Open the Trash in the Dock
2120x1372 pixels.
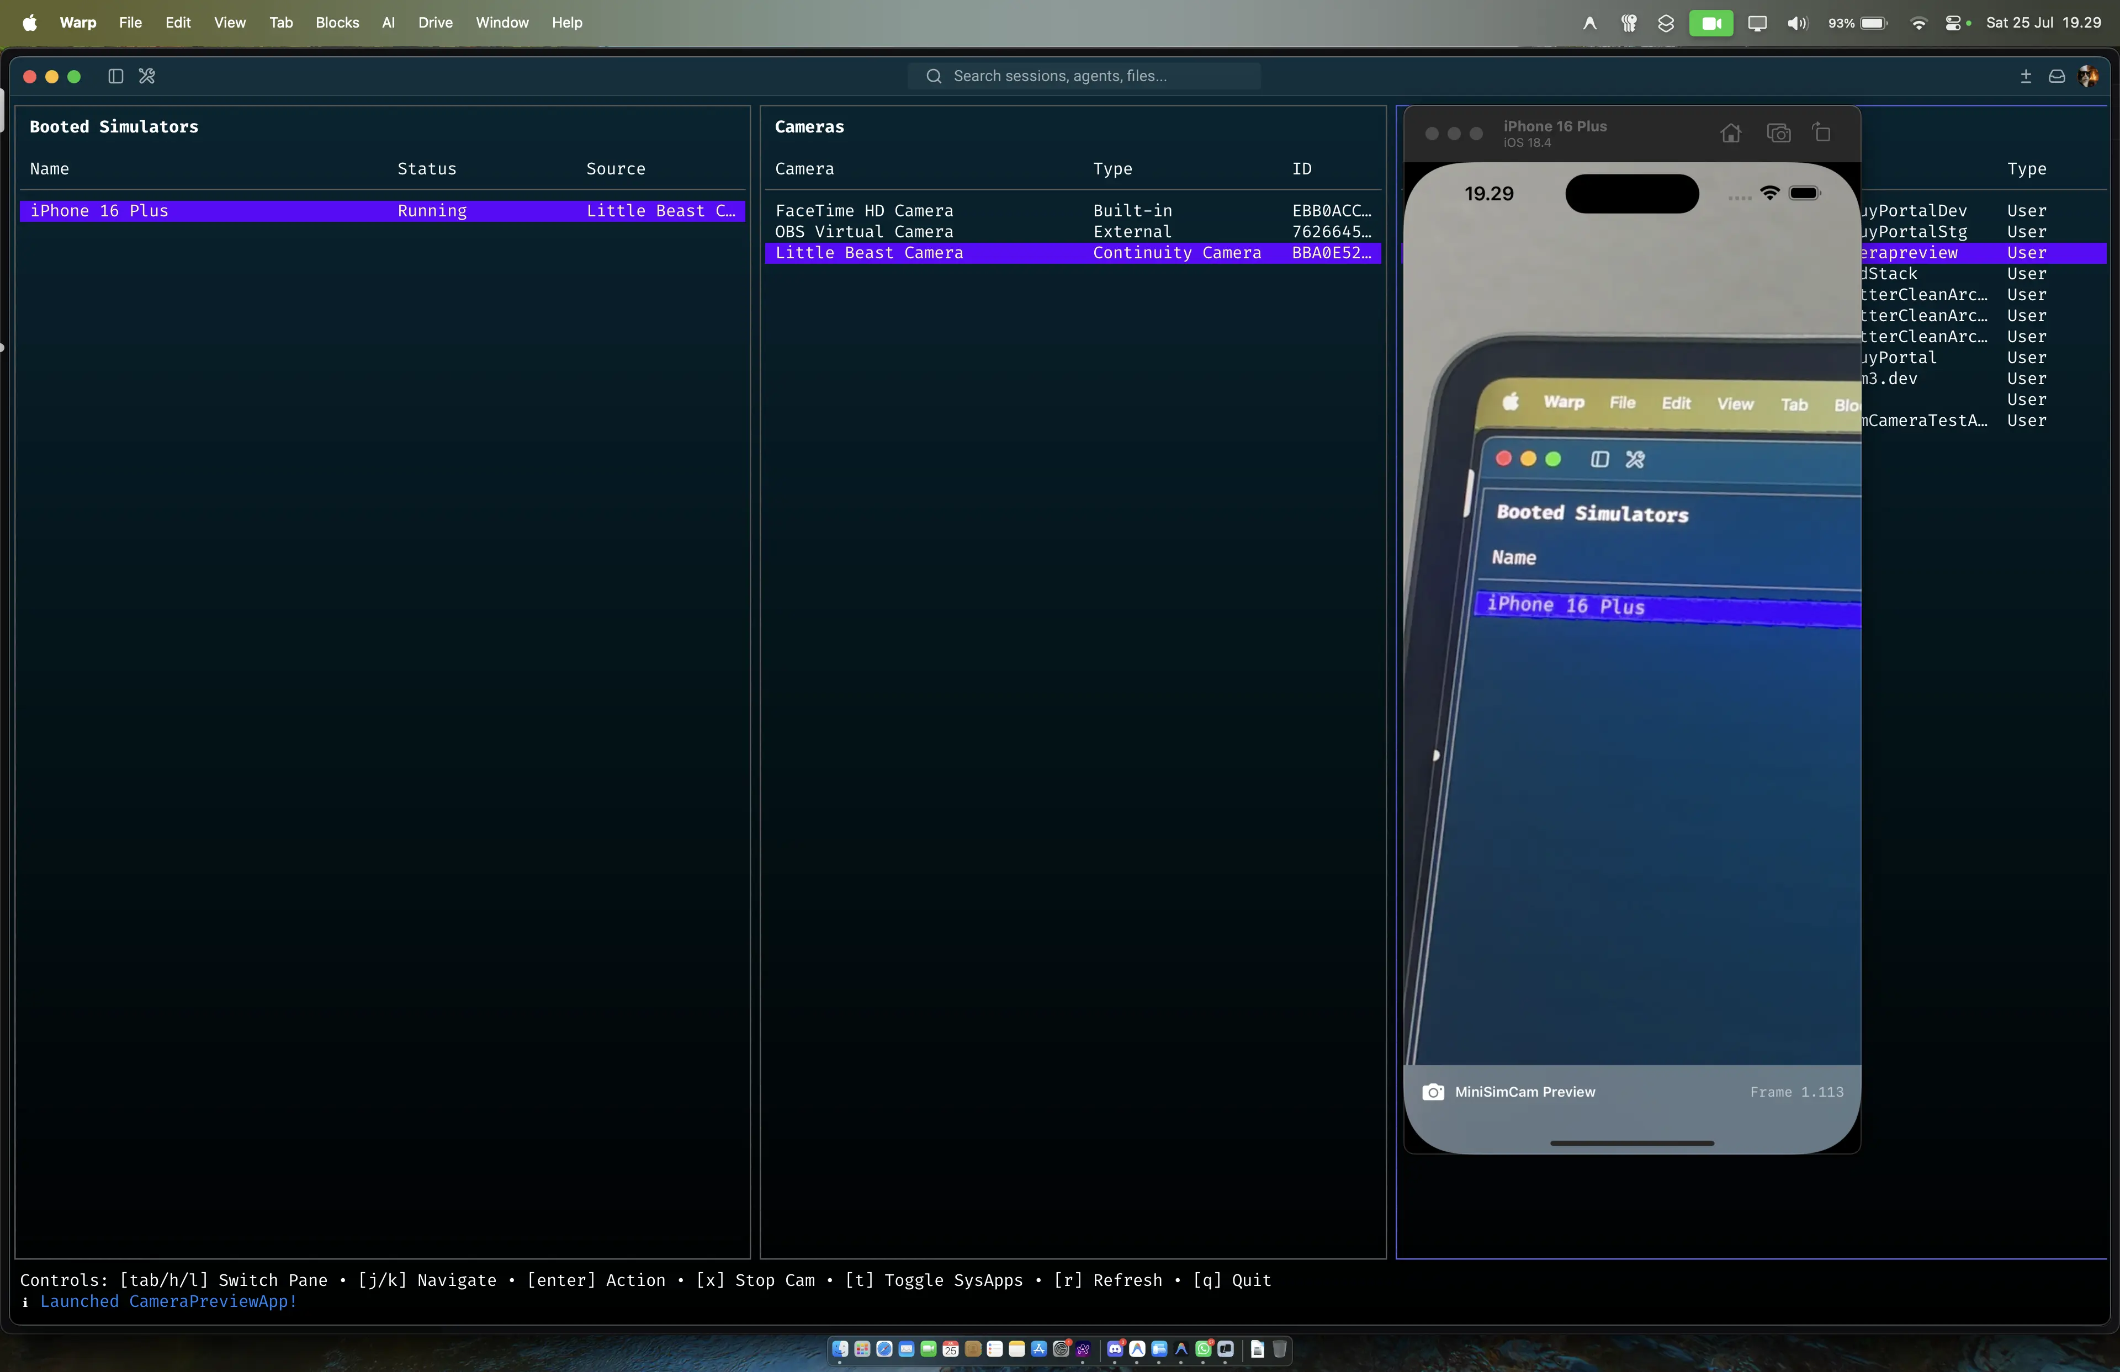coord(1280,1349)
